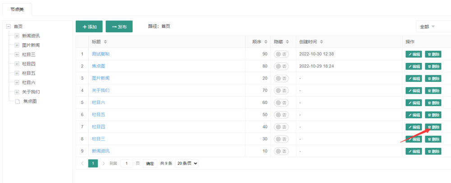Image resolution: width=451 pixels, height=183 pixels.
Task: Delete the 栏目四 row
Action: click(x=433, y=127)
